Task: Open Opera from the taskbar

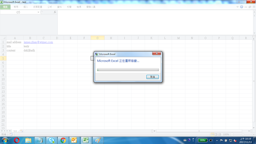Action: (17, 140)
